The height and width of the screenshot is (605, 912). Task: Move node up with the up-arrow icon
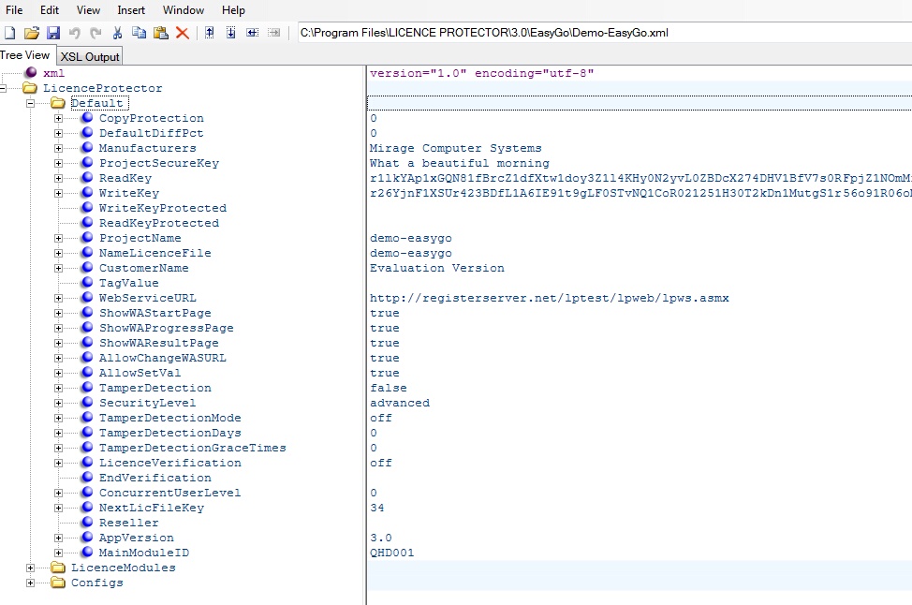click(x=209, y=33)
